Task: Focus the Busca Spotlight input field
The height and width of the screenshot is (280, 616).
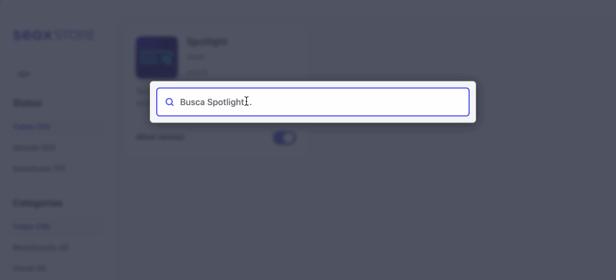Action: tap(313, 102)
